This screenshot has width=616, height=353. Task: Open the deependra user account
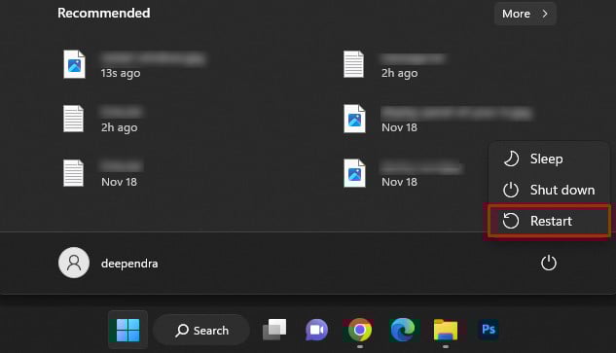click(108, 264)
